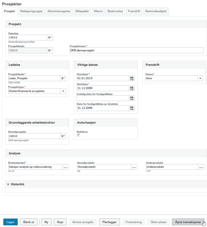Image resolution: width=207 pixels, height=227 pixels.
Task: Click the Underprodukt ellipsis browse button
Action: click(x=201, y=167)
